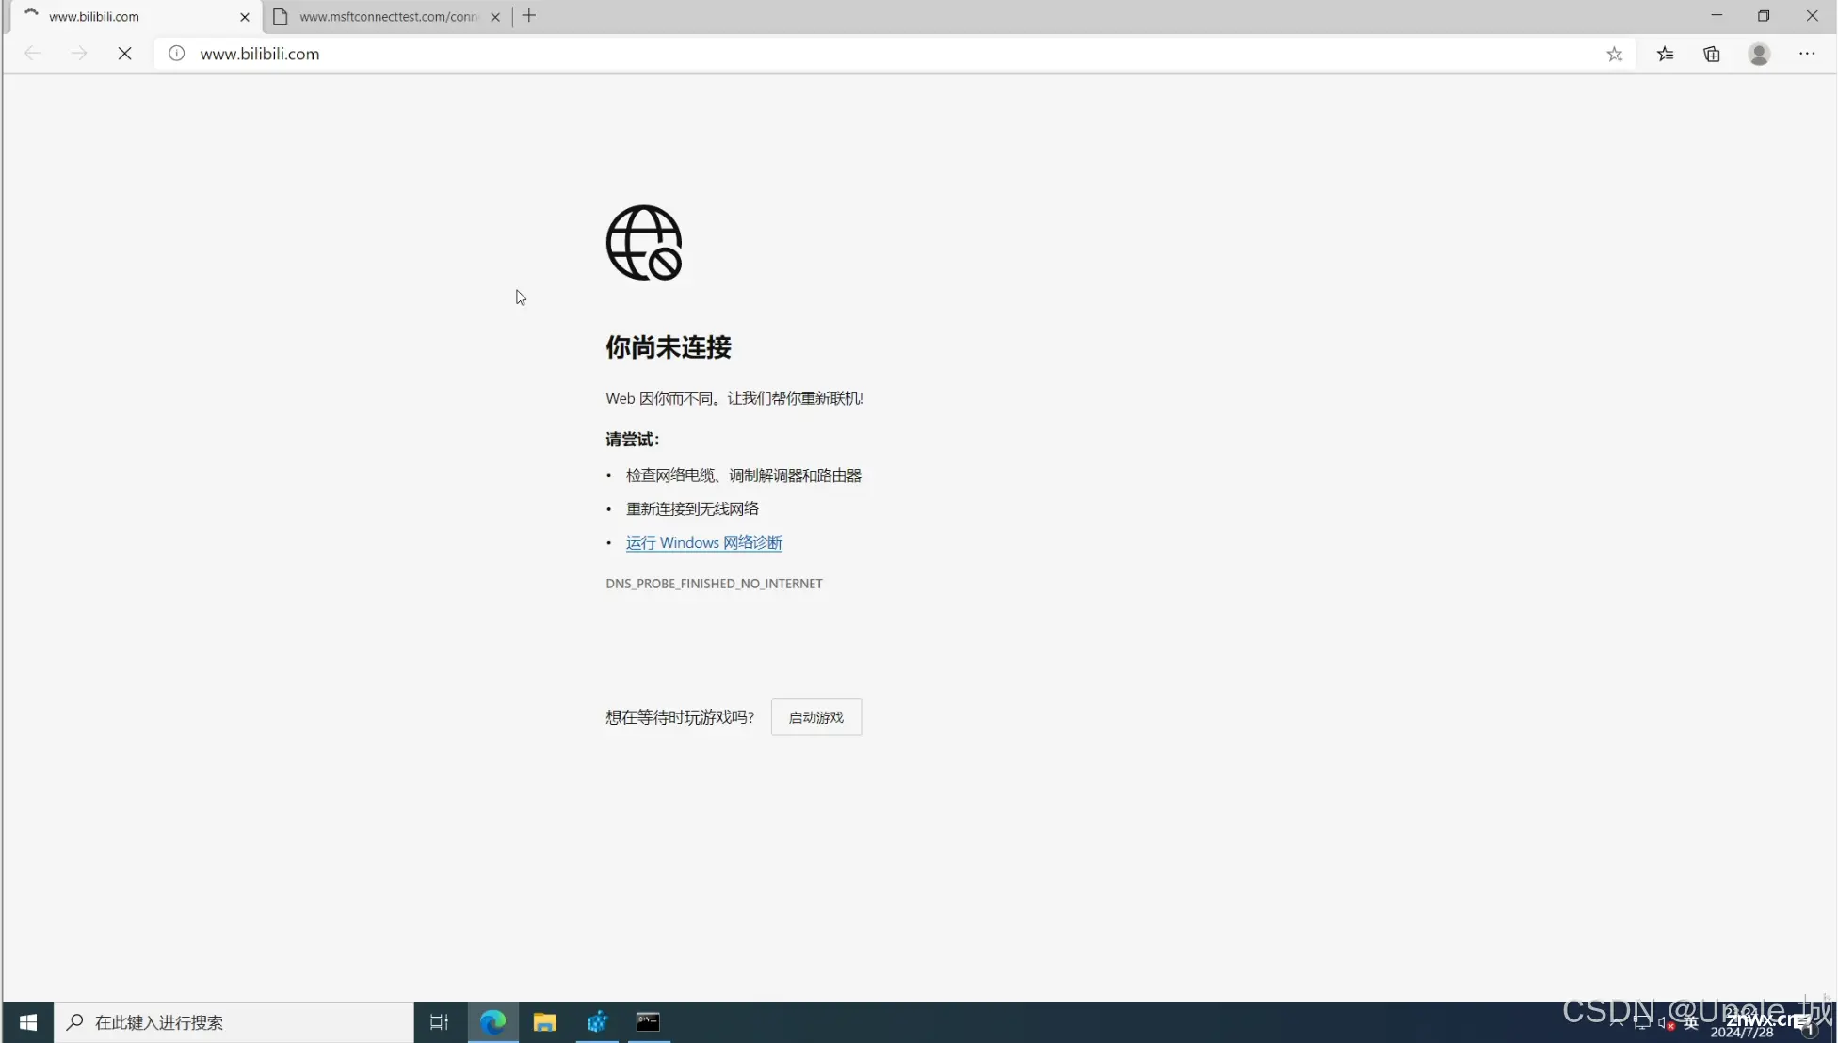Screen dimensions: 1838x1043
Task: Click the Task View icon in taskbar
Action: click(440, 1021)
